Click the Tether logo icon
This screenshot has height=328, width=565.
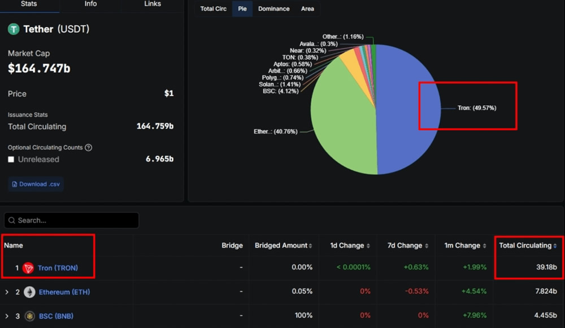pos(14,29)
